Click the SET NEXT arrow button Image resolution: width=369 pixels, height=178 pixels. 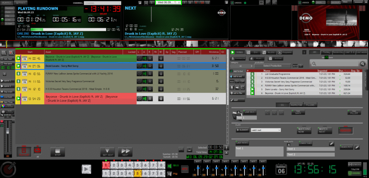pyautogui.click(x=107, y=151)
